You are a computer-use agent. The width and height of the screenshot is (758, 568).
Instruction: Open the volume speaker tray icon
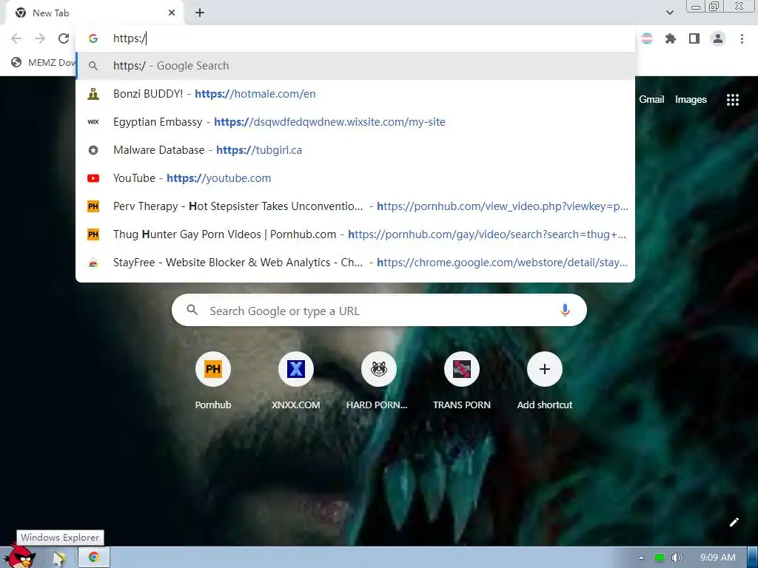tap(677, 558)
